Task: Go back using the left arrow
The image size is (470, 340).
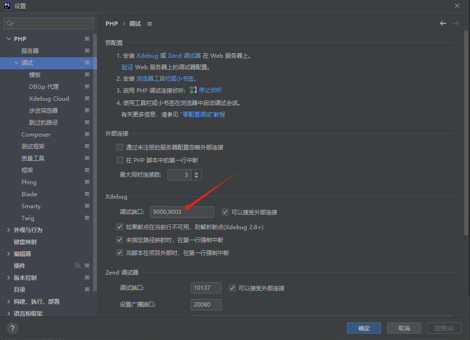Action: click(443, 23)
